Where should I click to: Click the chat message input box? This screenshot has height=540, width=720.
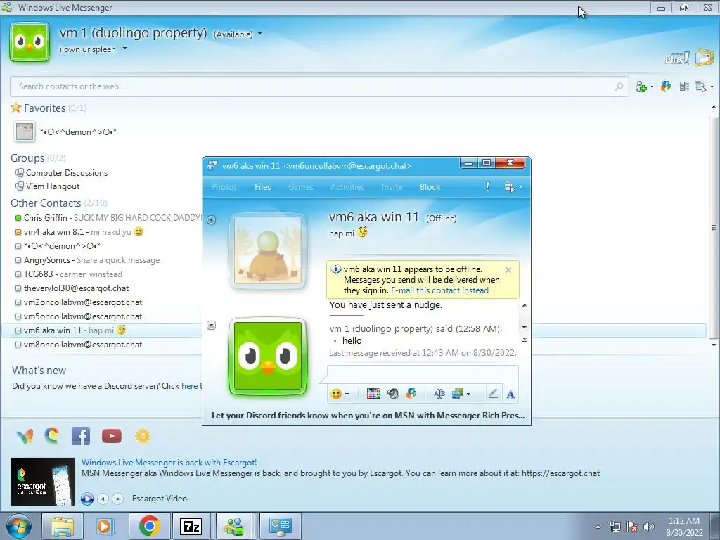pyautogui.click(x=423, y=374)
